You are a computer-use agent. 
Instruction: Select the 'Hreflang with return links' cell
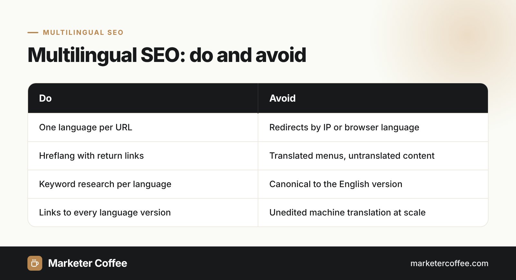pyautogui.click(x=143, y=156)
